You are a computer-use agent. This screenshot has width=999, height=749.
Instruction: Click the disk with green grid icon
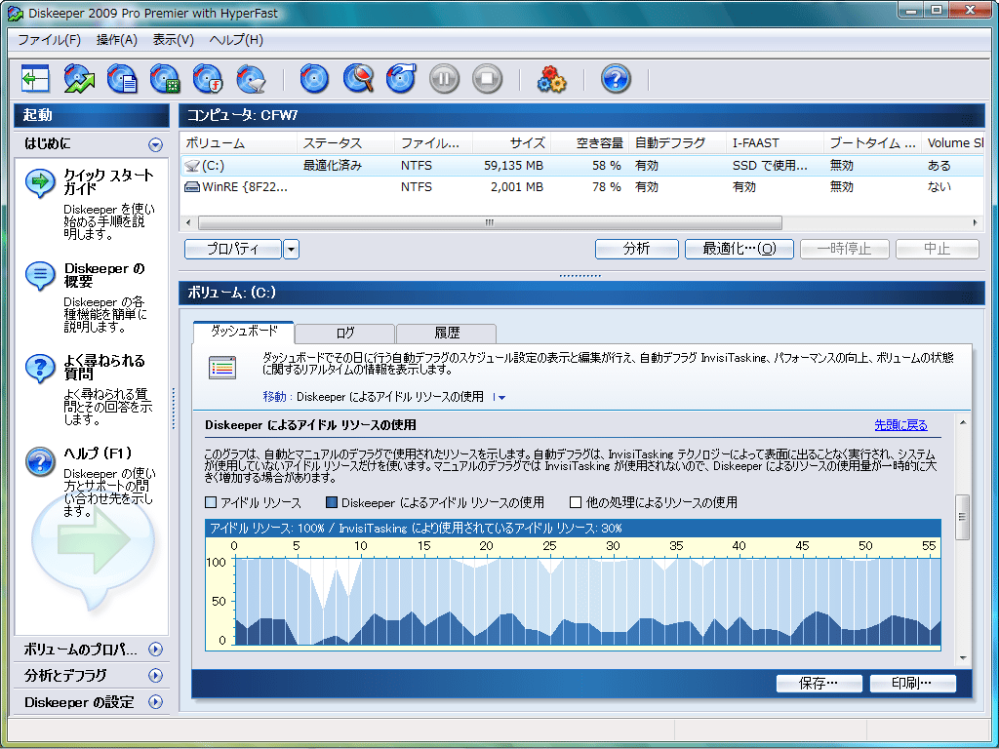pyautogui.click(x=165, y=79)
